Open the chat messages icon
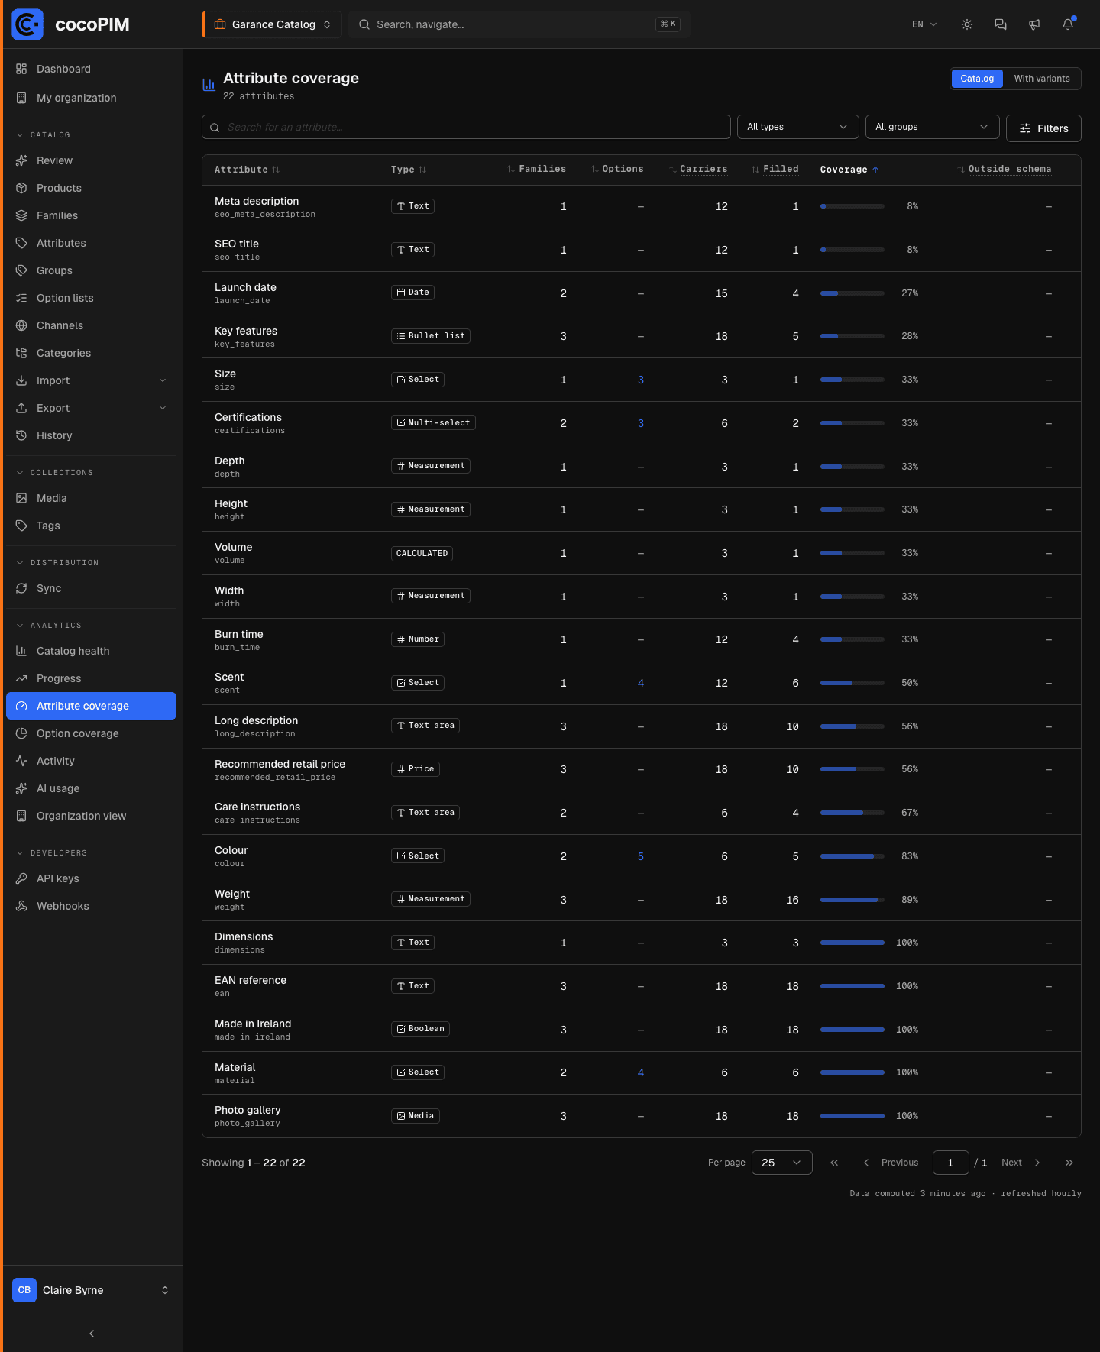Screen dimensions: 1100x1352 [1001, 24]
